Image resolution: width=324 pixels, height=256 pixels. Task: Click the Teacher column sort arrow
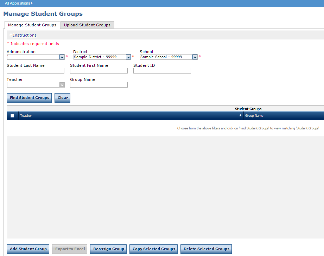(240, 115)
